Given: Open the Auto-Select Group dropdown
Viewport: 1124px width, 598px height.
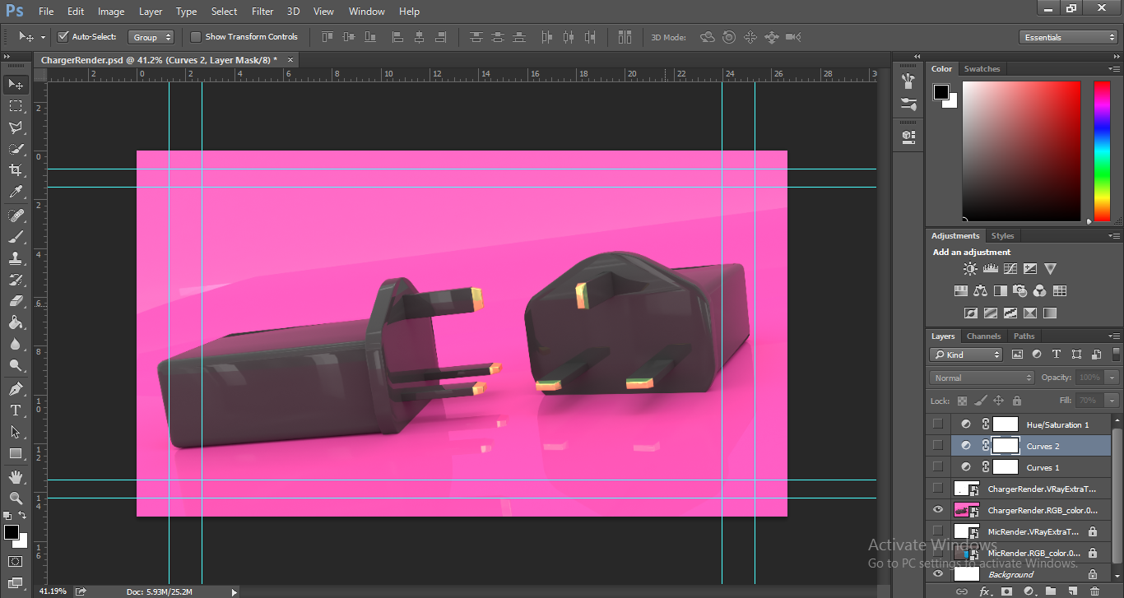Looking at the screenshot, I should [x=152, y=37].
